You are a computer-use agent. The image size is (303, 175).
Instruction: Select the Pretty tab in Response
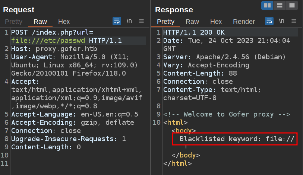point(165,22)
